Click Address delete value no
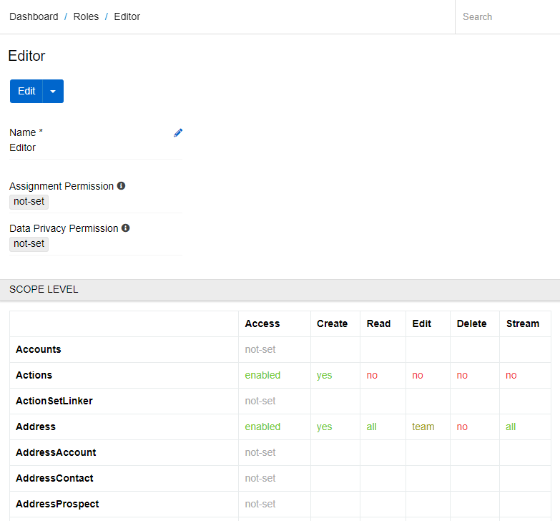 click(x=462, y=427)
